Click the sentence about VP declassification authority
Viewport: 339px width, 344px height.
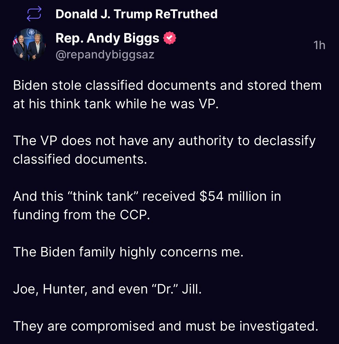pyautogui.click(x=165, y=149)
